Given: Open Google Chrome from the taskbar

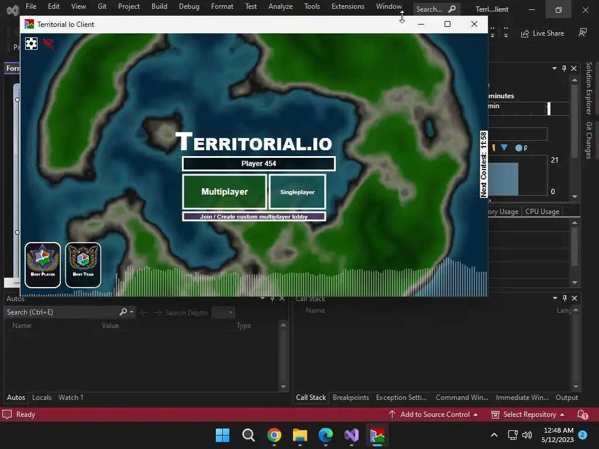Looking at the screenshot, I should click(x=274, y=435).
